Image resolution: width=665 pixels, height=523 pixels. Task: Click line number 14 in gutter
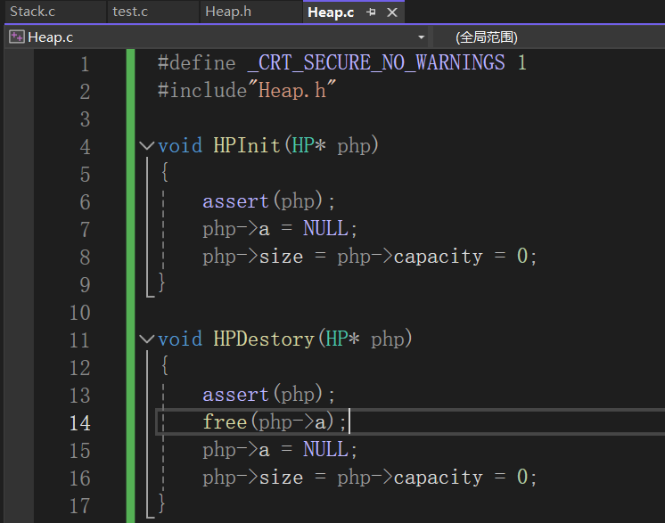click(x=79, y=423)
